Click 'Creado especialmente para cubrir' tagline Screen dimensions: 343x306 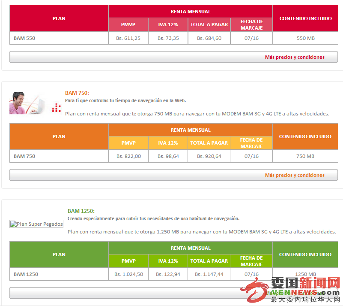(x=154, y=218)
